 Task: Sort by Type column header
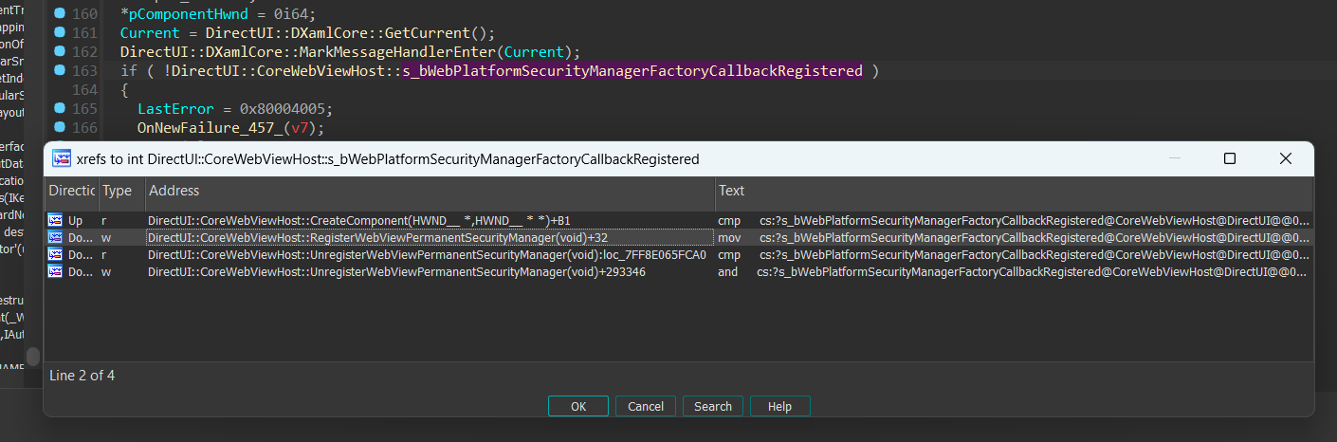[x=121, y=191]
